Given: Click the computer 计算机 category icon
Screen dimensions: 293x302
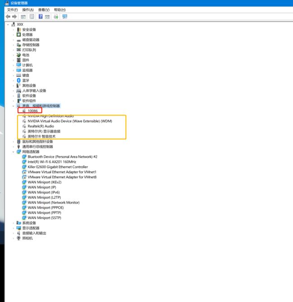Looking at the screenshot, I should [18, 65].
